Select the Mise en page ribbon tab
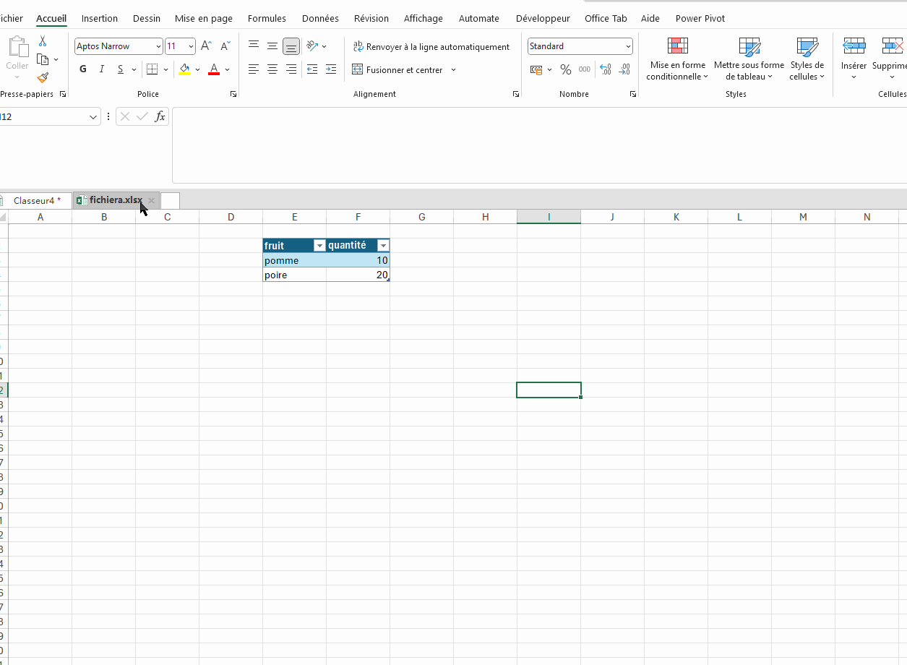This screenshot has height=665, width=907. point(204,18)
